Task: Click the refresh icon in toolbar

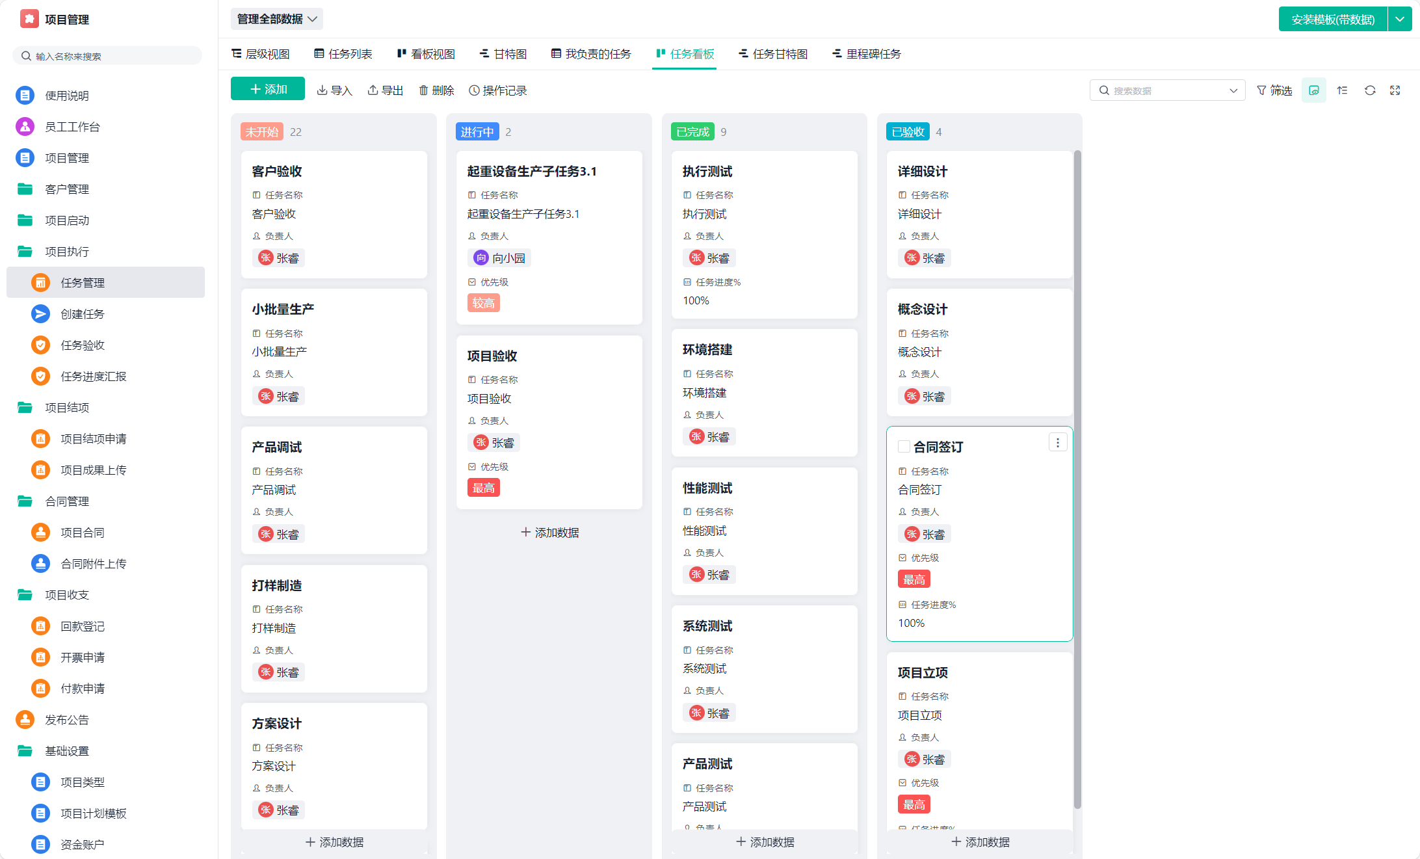Action: click(1370, 90)
